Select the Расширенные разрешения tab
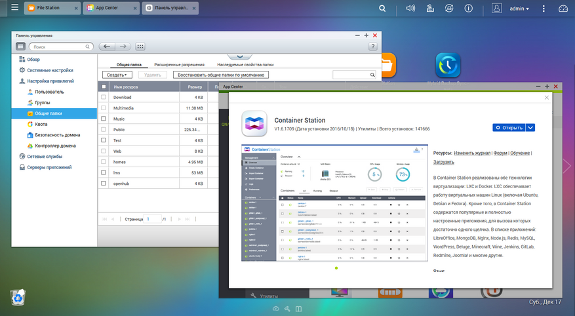The image size is (575, 316). point(180,64)
